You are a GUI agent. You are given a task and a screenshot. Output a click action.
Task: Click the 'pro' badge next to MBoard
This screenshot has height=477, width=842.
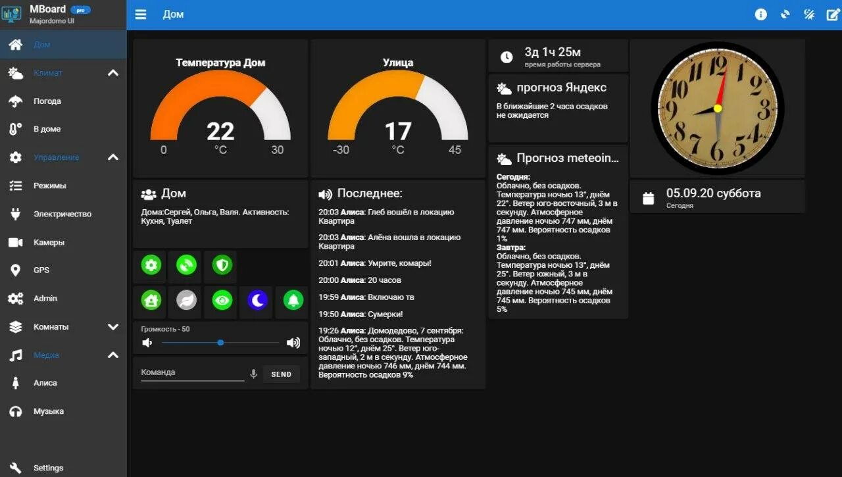80,10
